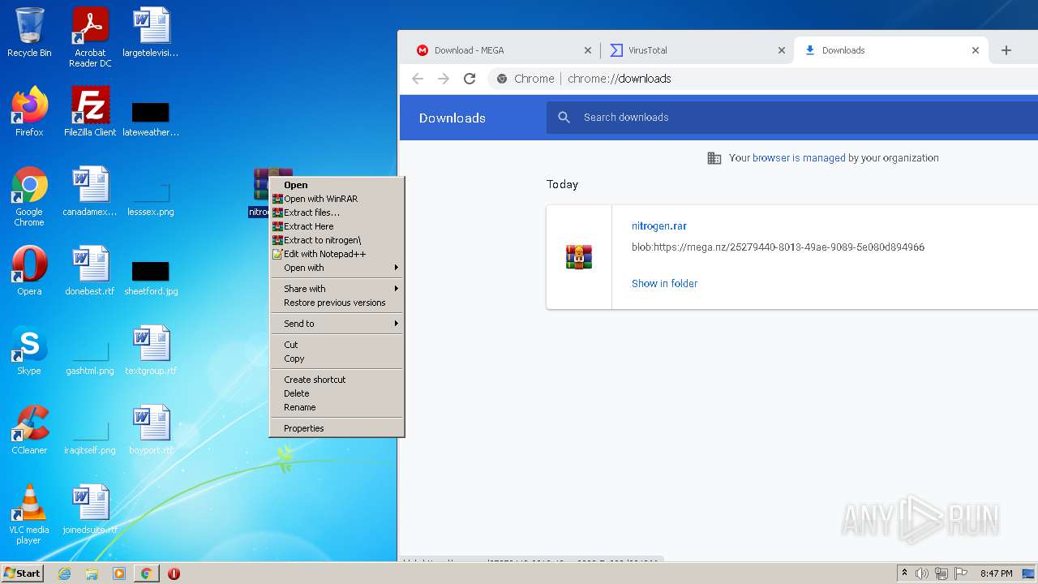Select lesssex.png file icon
This screenshot has height=584, width=1038.
(151, 200)
